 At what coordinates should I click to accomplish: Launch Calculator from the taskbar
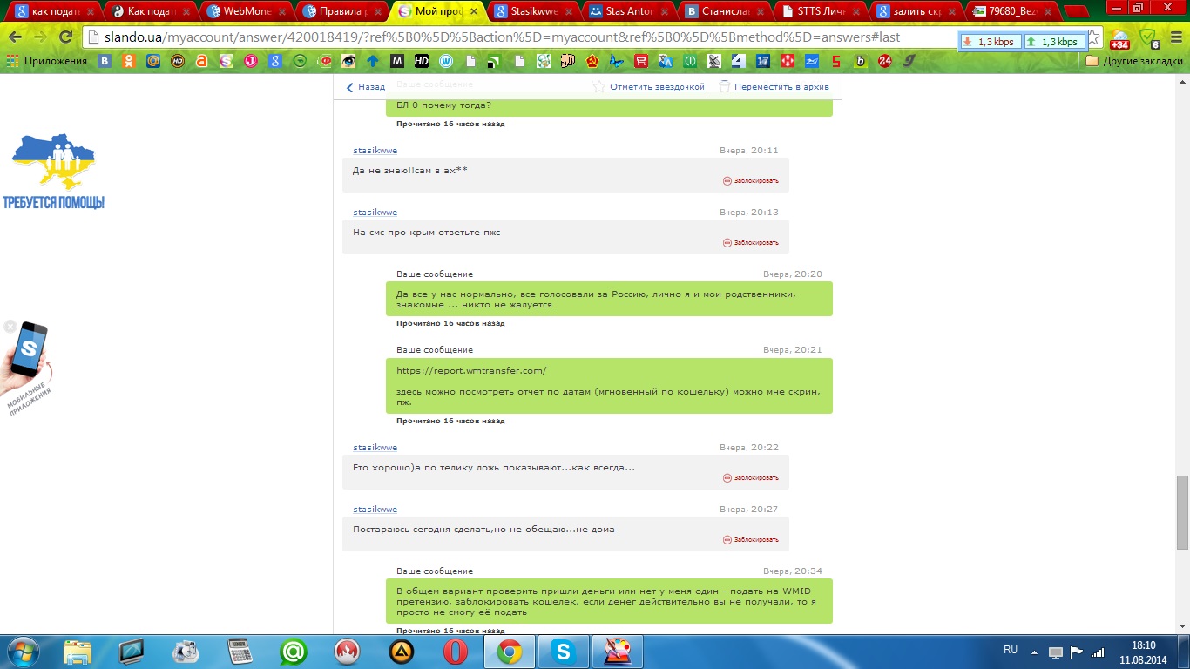240,652
